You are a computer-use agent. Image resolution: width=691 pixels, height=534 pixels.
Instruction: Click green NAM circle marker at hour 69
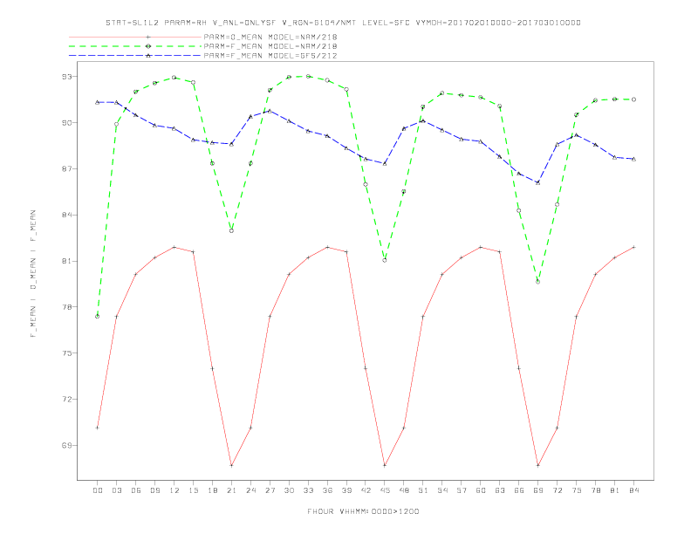coord(538,282)
